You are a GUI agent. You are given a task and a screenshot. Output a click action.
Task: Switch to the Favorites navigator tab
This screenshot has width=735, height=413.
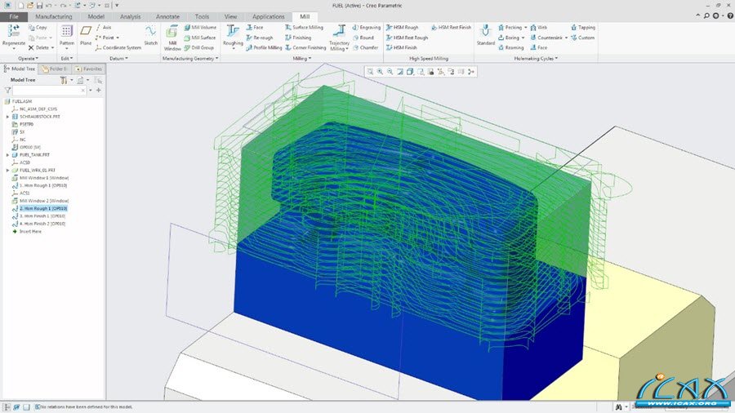90,69
